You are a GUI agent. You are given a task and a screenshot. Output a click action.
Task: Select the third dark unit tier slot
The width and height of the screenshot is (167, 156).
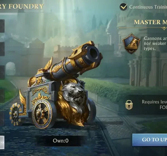(x=2, y=72)
